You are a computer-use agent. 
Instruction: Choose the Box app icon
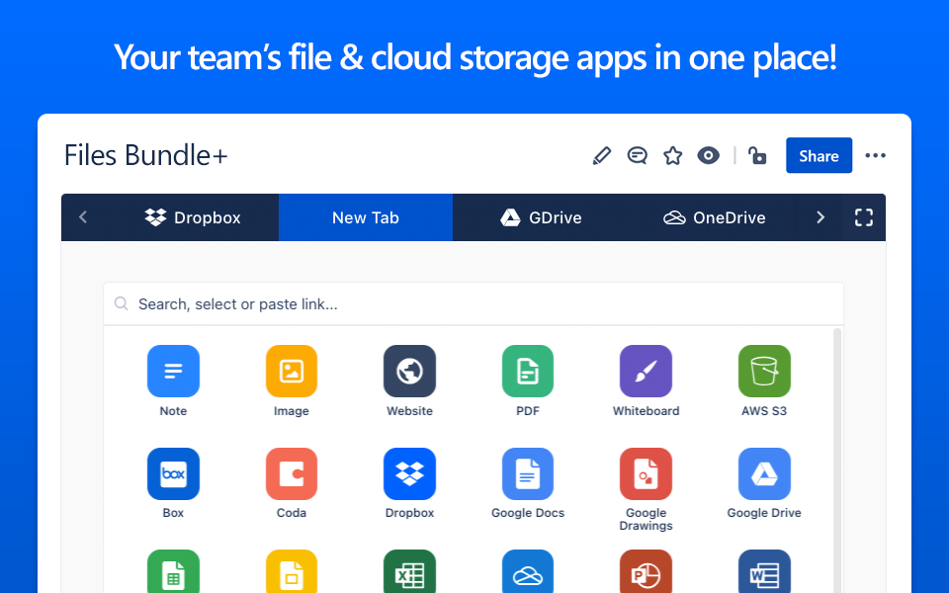point(173,473)
